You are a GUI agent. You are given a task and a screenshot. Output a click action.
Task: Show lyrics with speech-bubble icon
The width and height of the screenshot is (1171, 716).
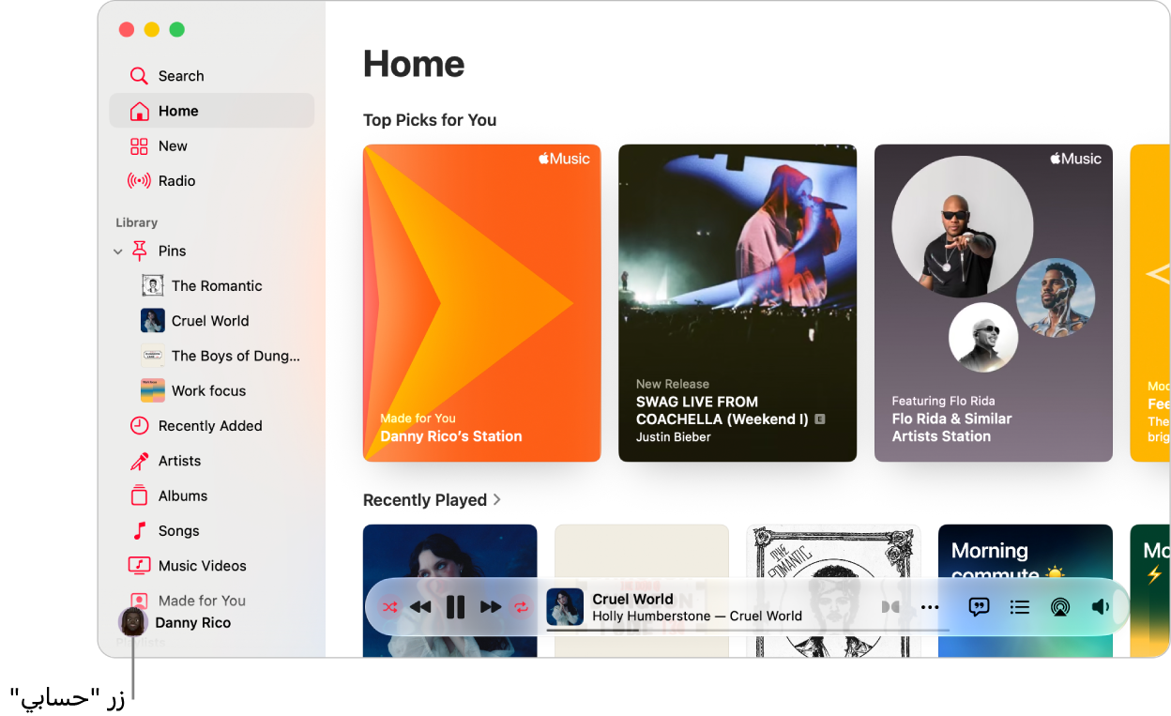point(979,607)
